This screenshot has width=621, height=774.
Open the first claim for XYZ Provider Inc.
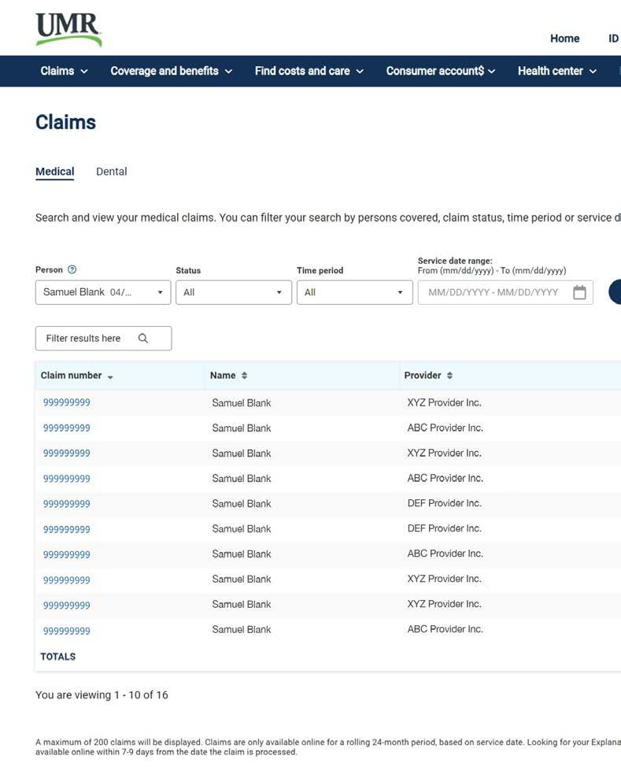pyautogui.click(x=67, y=402)
